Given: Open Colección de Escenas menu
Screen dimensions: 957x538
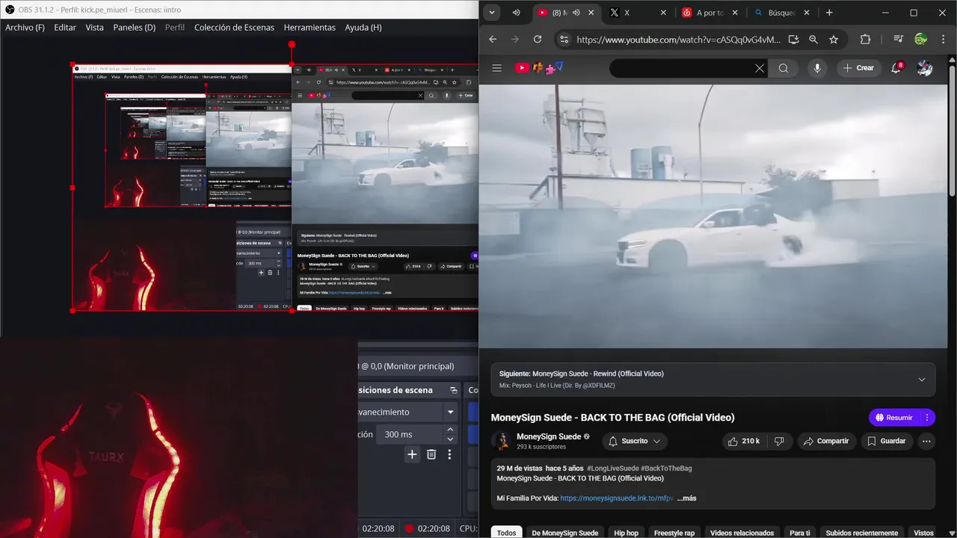Looking at the screenshot, I should pyautogui.click(x=234, y=27).
